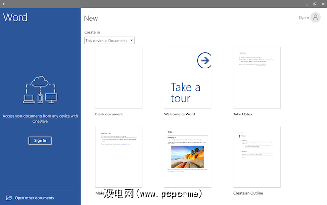Open the Welcome to Word template

tap(188, 78)
